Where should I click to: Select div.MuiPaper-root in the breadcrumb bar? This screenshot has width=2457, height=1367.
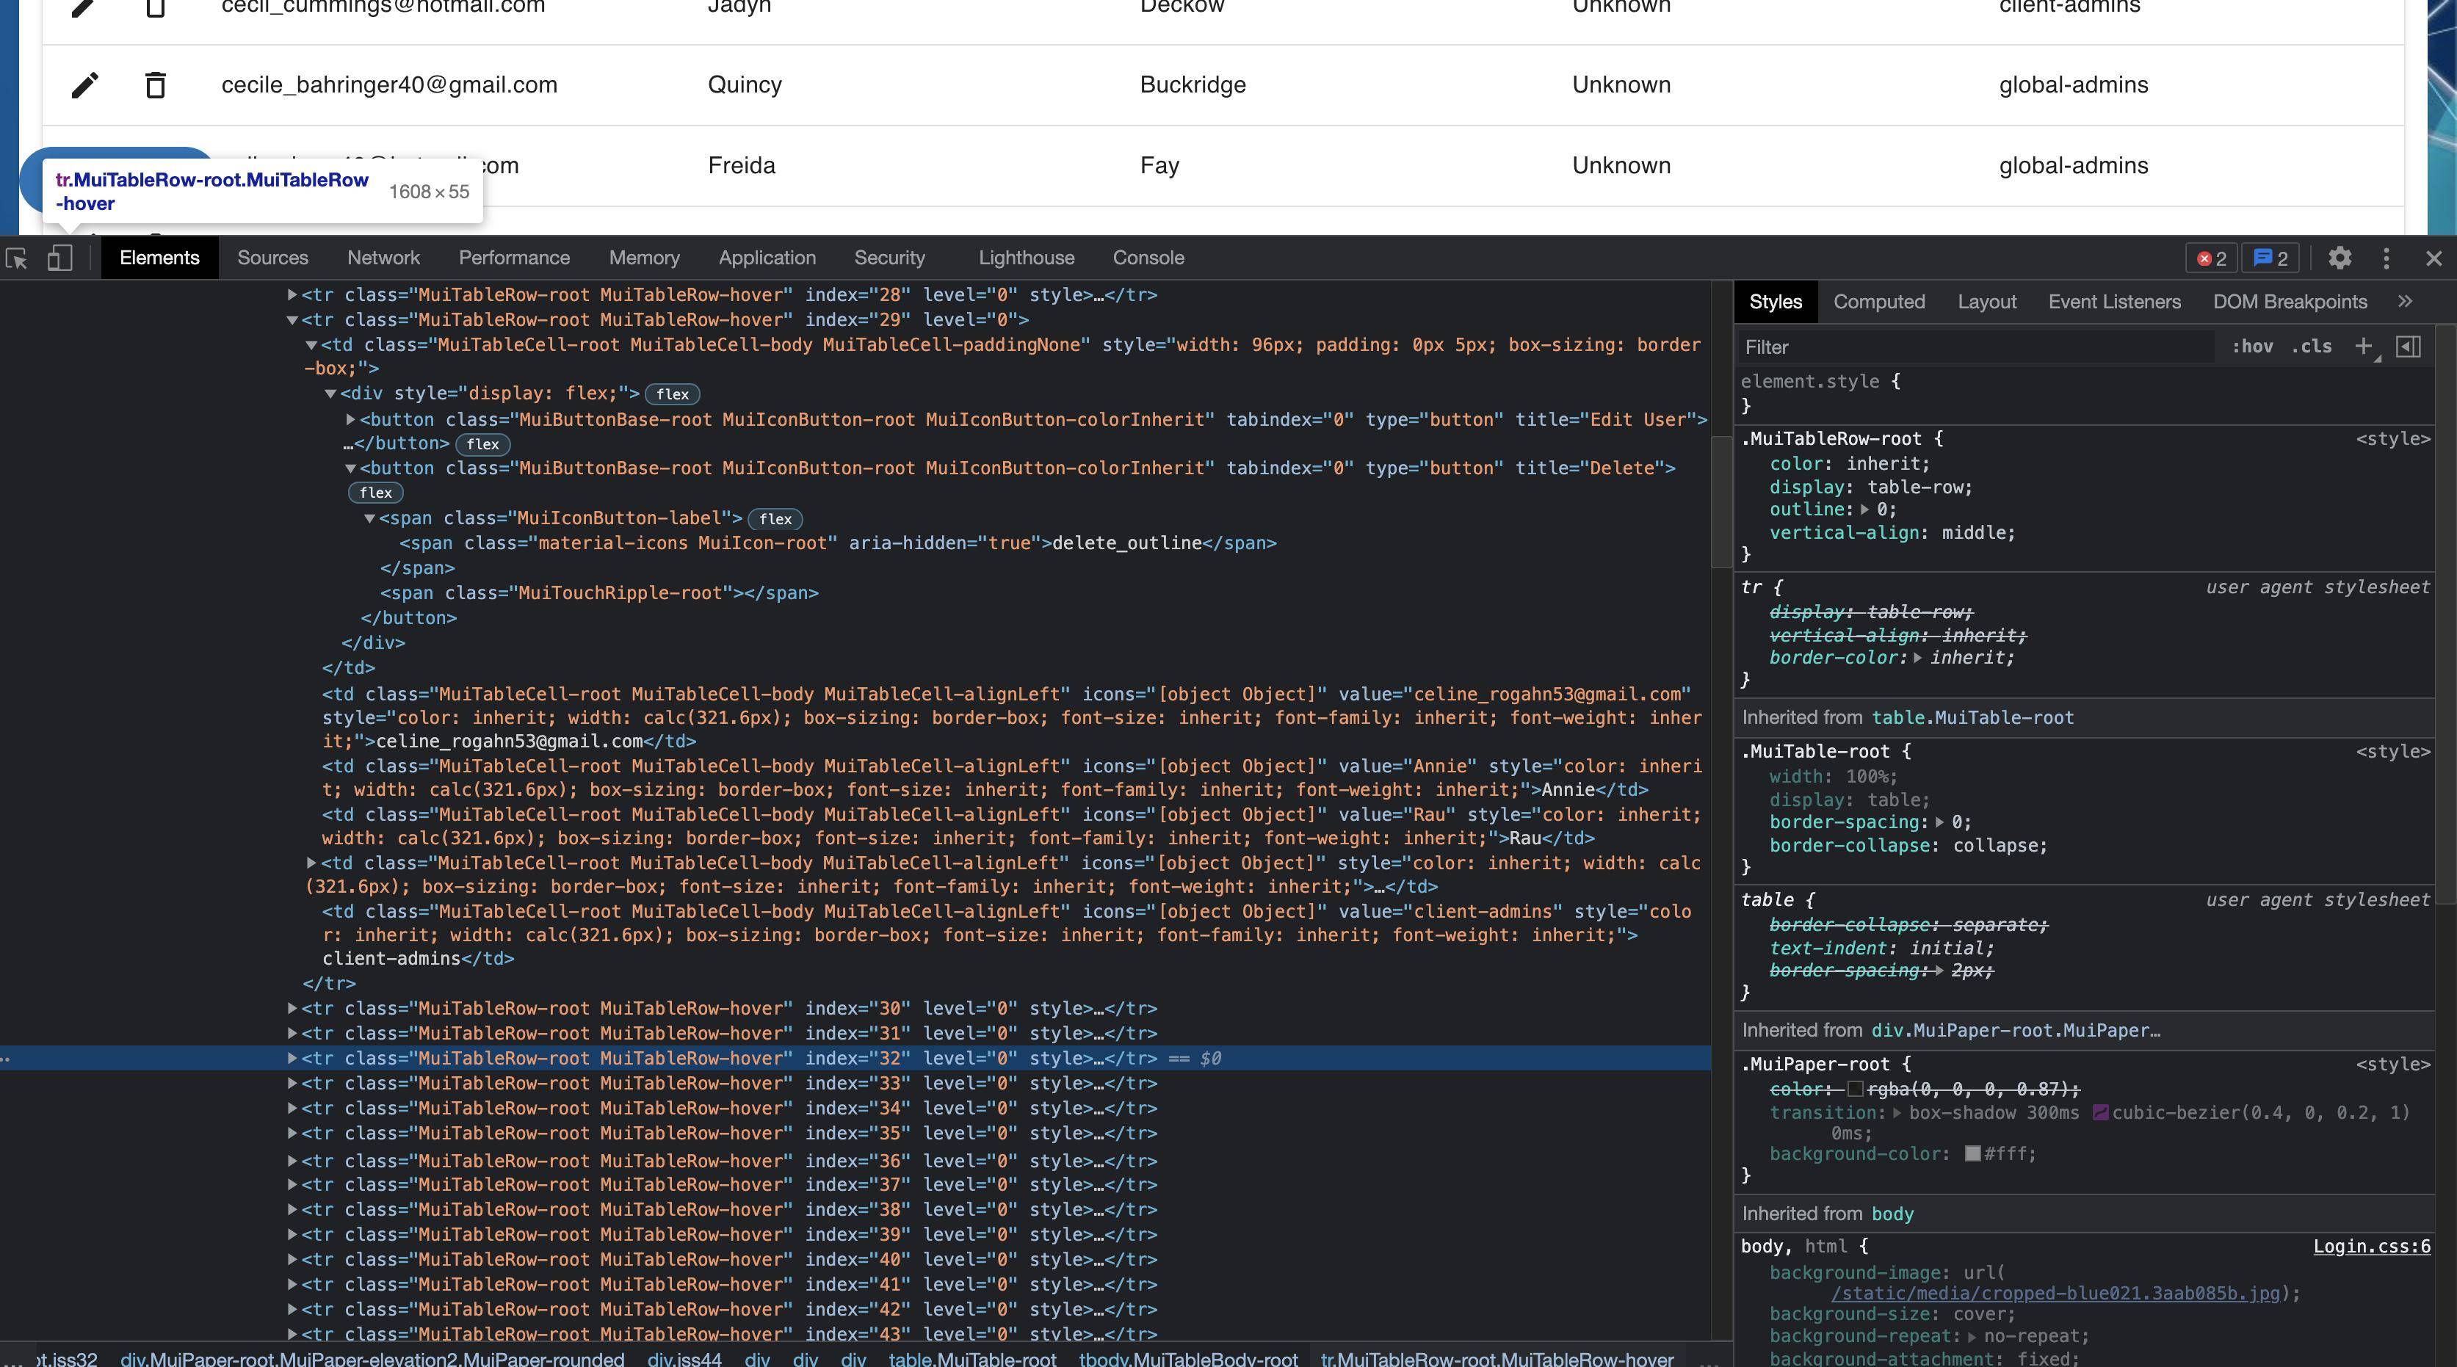coord(372,1358)
